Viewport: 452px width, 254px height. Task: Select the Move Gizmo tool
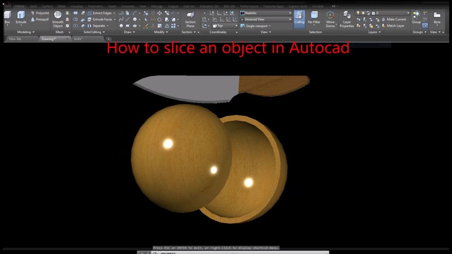tap(330, 19)
